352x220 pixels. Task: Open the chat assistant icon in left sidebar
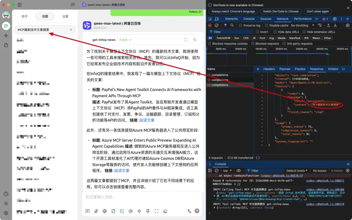click(x=6, y=26)
